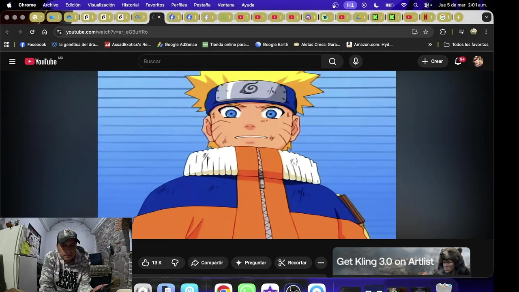Open the 'Tienda online para...' bookmark

226,45
